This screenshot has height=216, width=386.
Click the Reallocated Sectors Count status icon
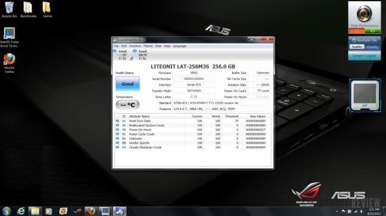point(118,125)
